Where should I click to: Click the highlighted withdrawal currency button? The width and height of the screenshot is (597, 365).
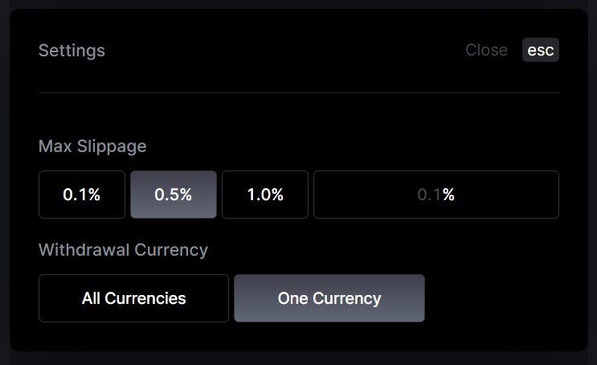[329, 298]
